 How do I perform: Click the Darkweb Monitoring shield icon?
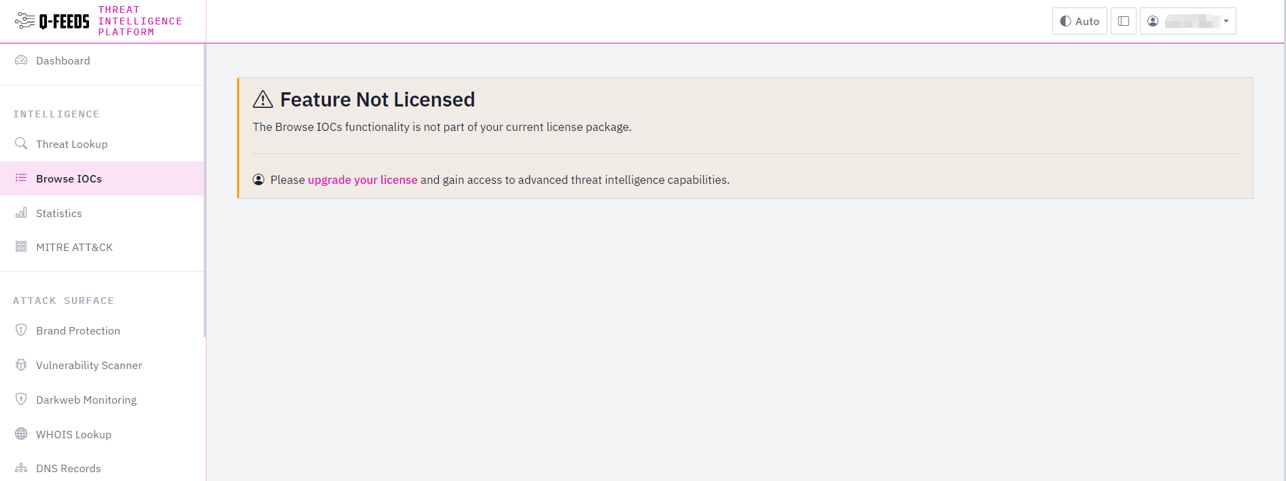click(x=21, y=399)
